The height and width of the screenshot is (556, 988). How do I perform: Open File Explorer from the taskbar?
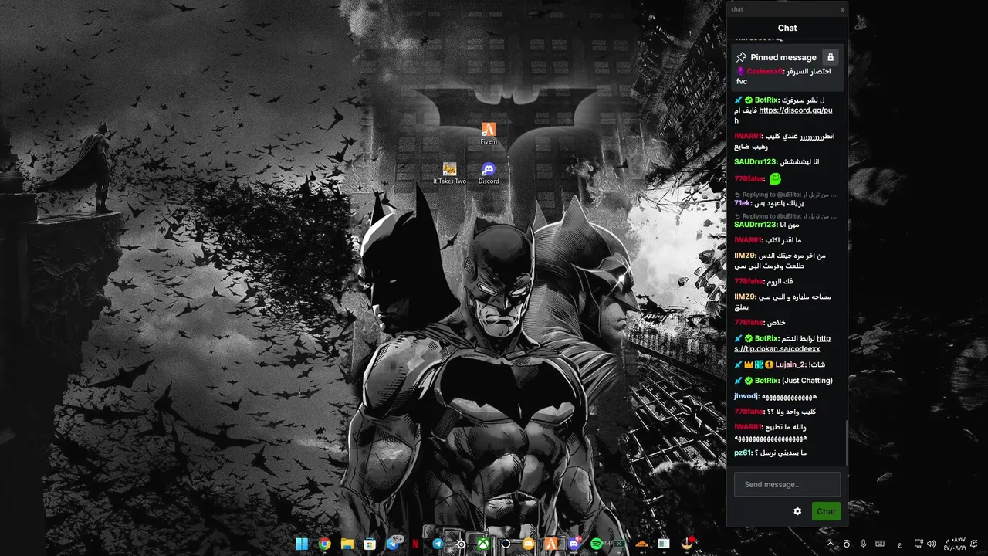(x=347, y=544)
